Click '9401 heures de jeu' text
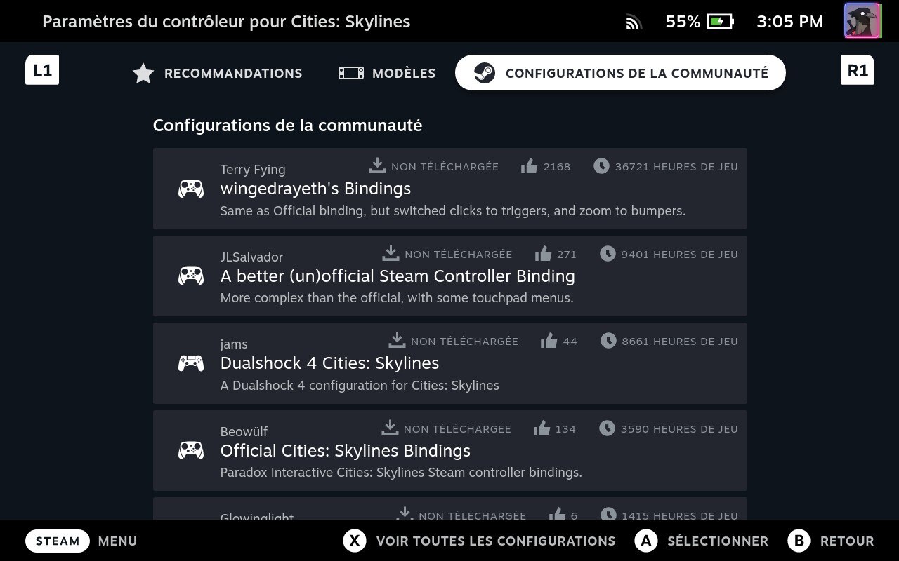Screen dimensions: 899x561 point(679,255)
